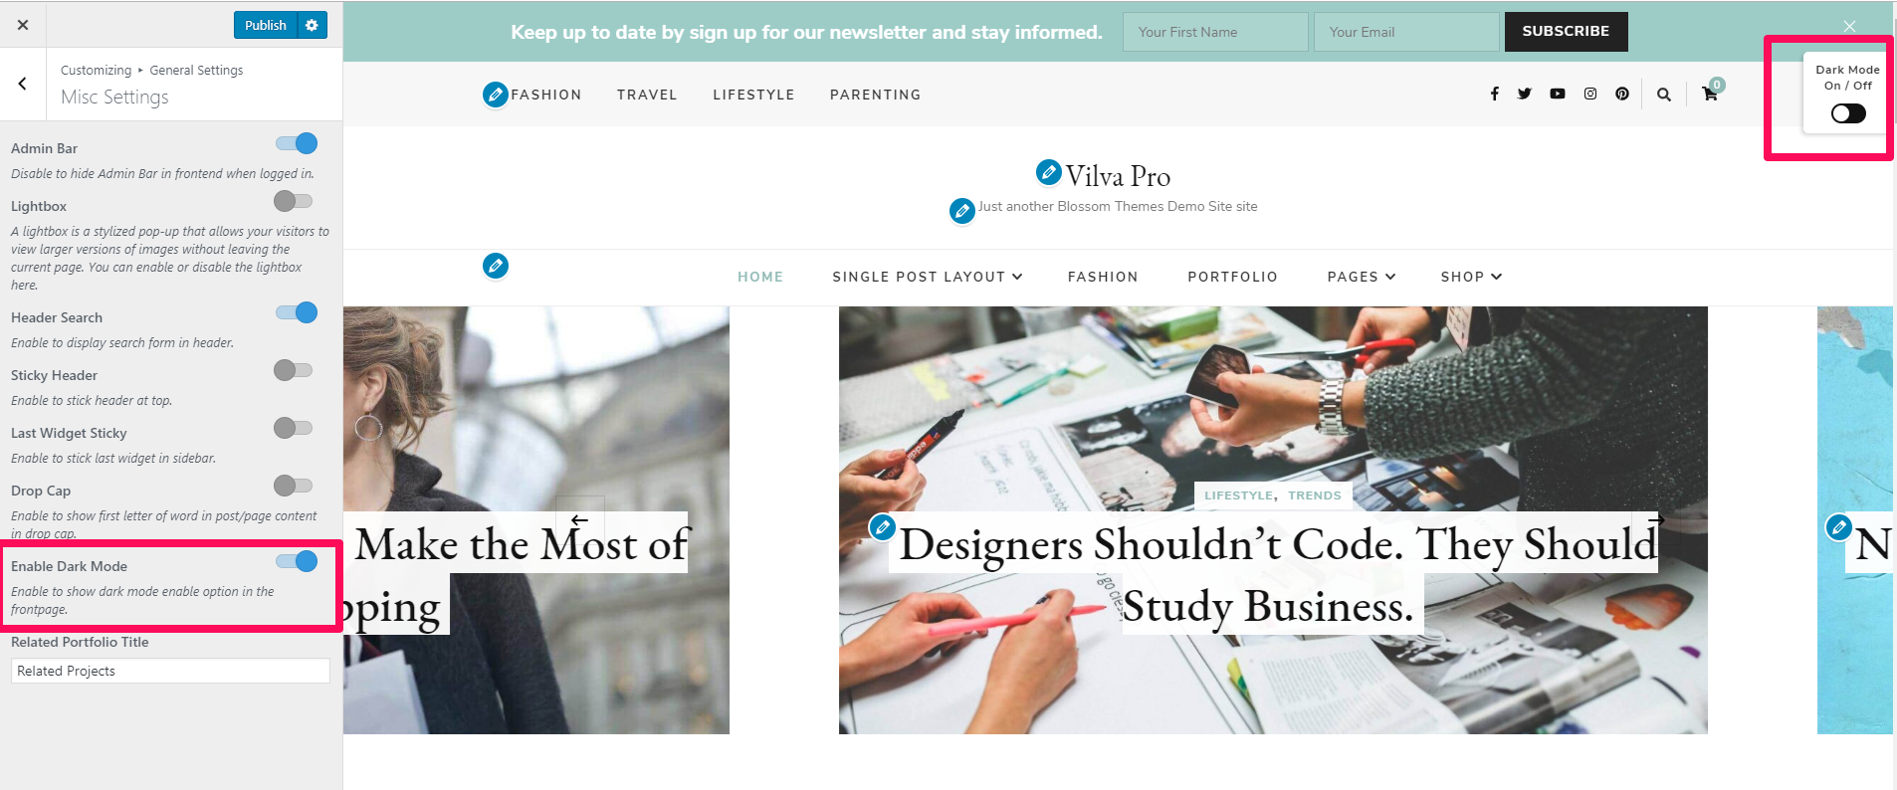Enable the Sticky Header toggle
This screenshot has width=1897, height=790.
click(294, 370)
